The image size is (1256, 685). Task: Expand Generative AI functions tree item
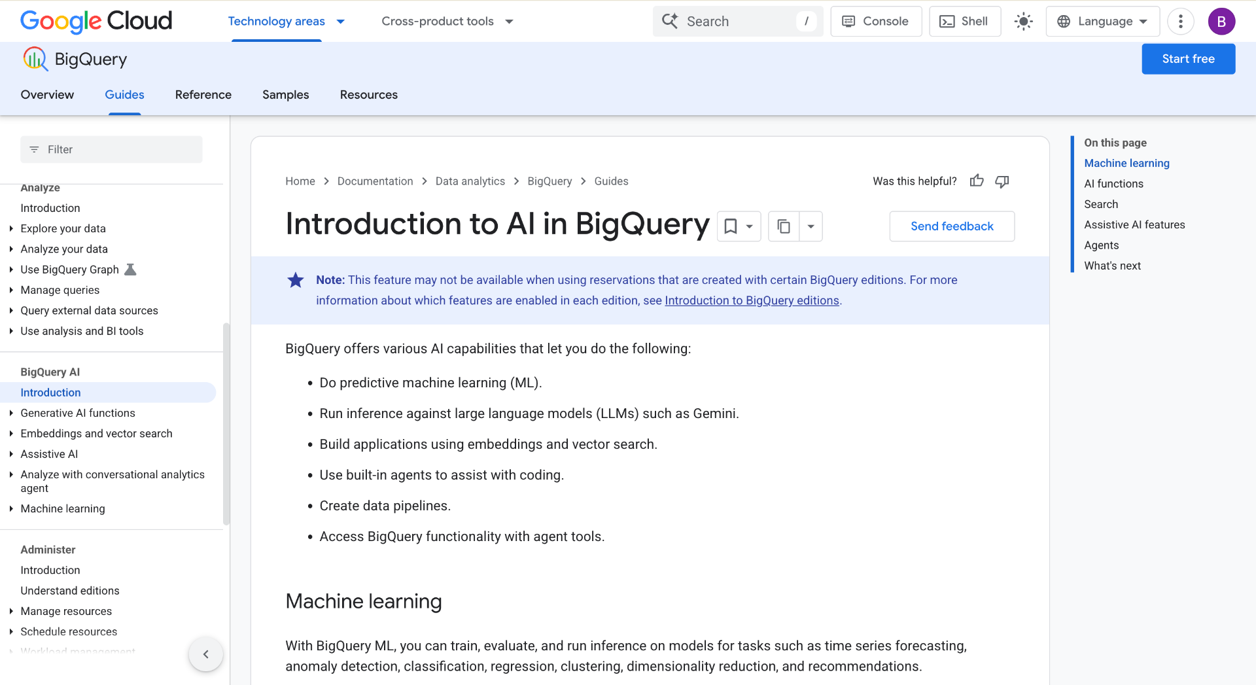[x=11, y=413]
